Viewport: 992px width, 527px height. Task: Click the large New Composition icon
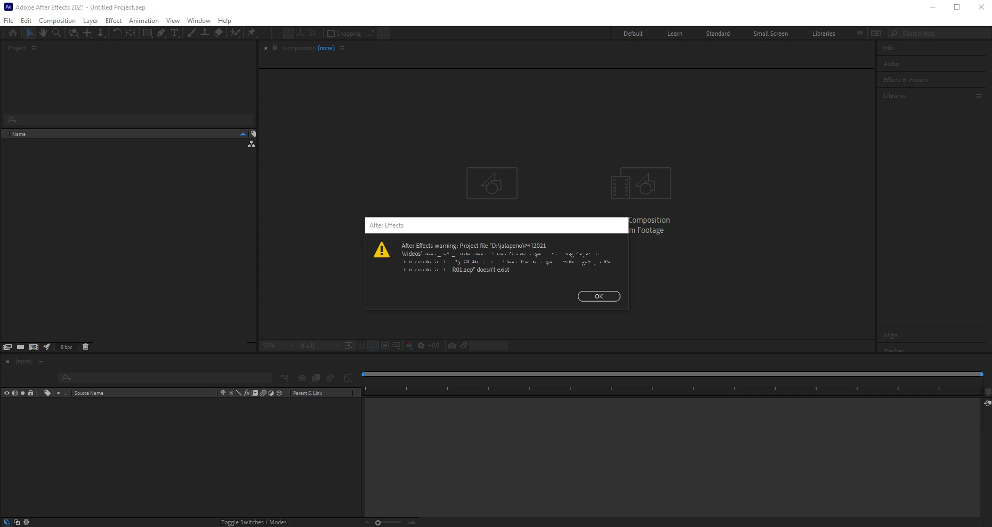(x=492, y=183)
